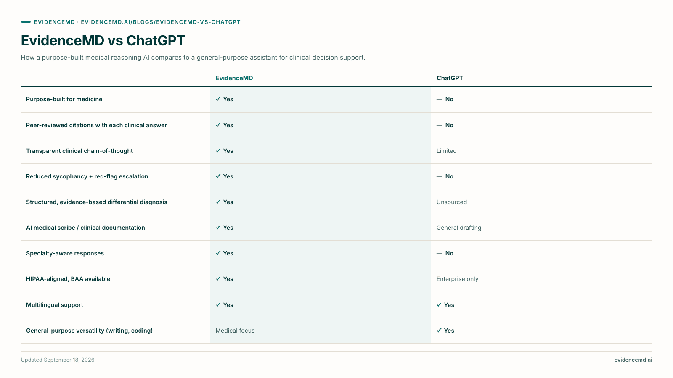Viewport: 673px width, 378px height.
Task: Click the EvidenceMD checkmark for Peer-reviewed citations
Action: click(x=218, y=125)
